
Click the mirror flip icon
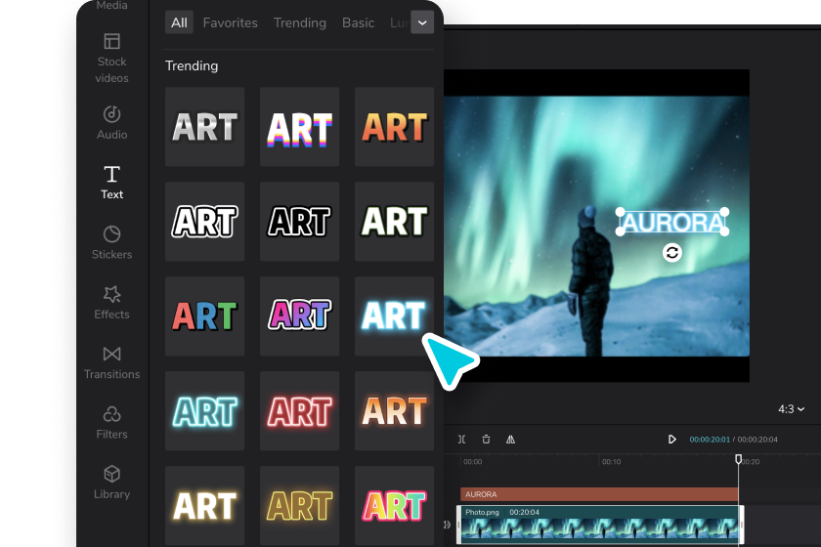pyautogui.click(x=510, y=440)
